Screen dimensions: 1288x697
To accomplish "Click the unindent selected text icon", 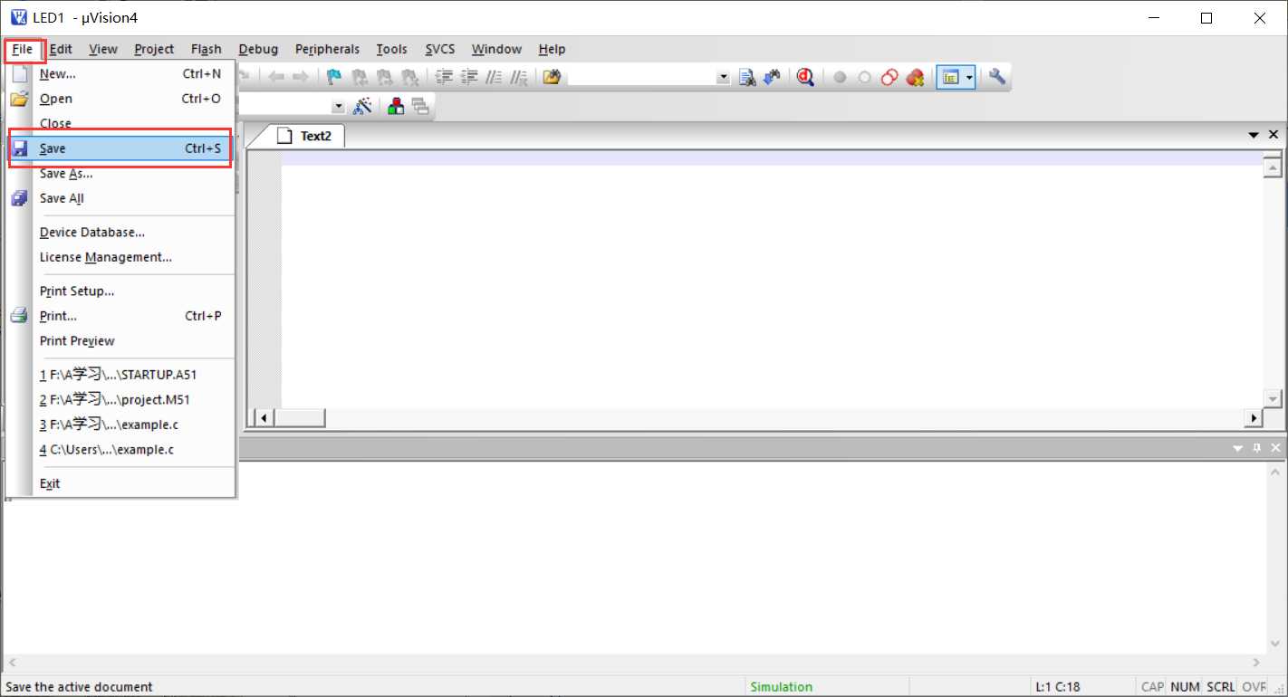I will (468, 78).
